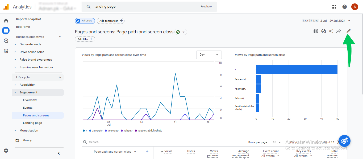
Task: Click the Share this report icon
Action: coord(331,31)
